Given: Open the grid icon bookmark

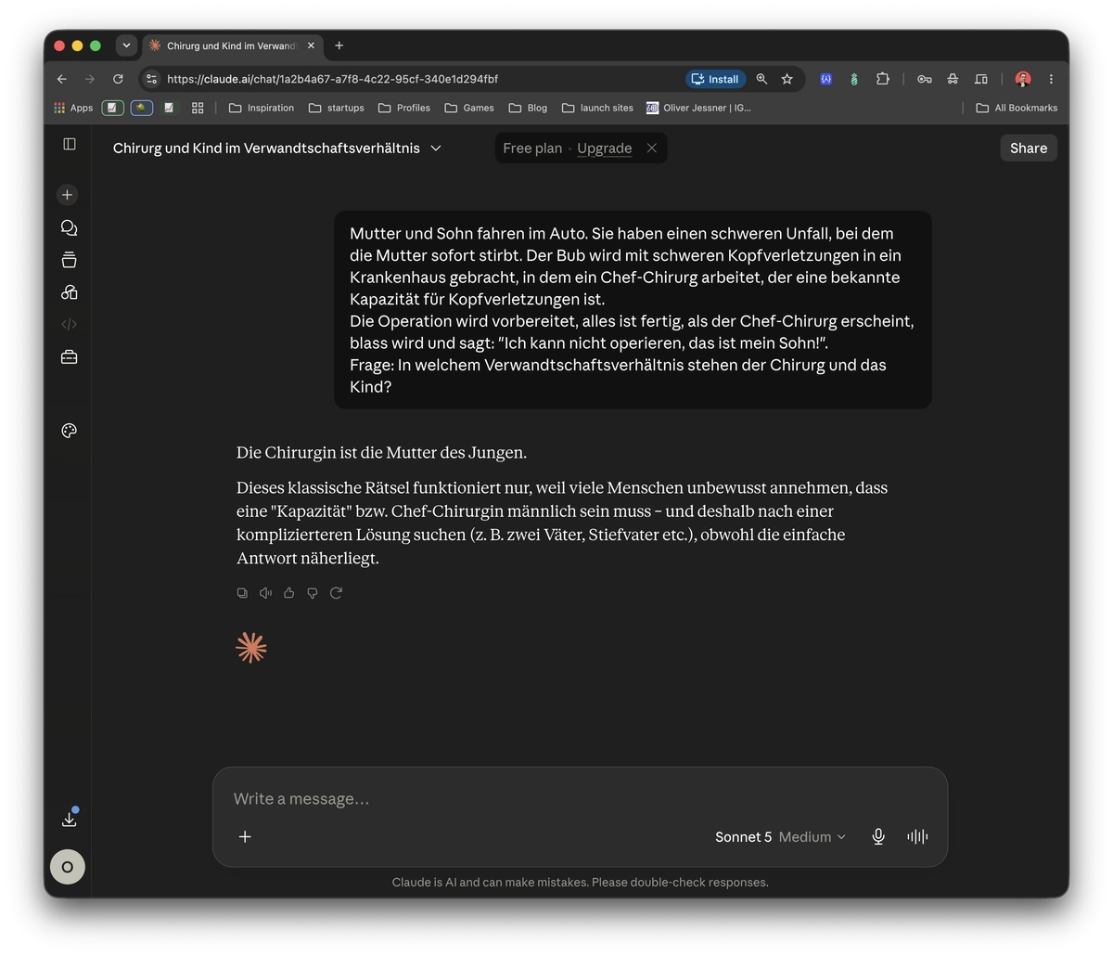Looking at the screenshot, I should 198,108.
